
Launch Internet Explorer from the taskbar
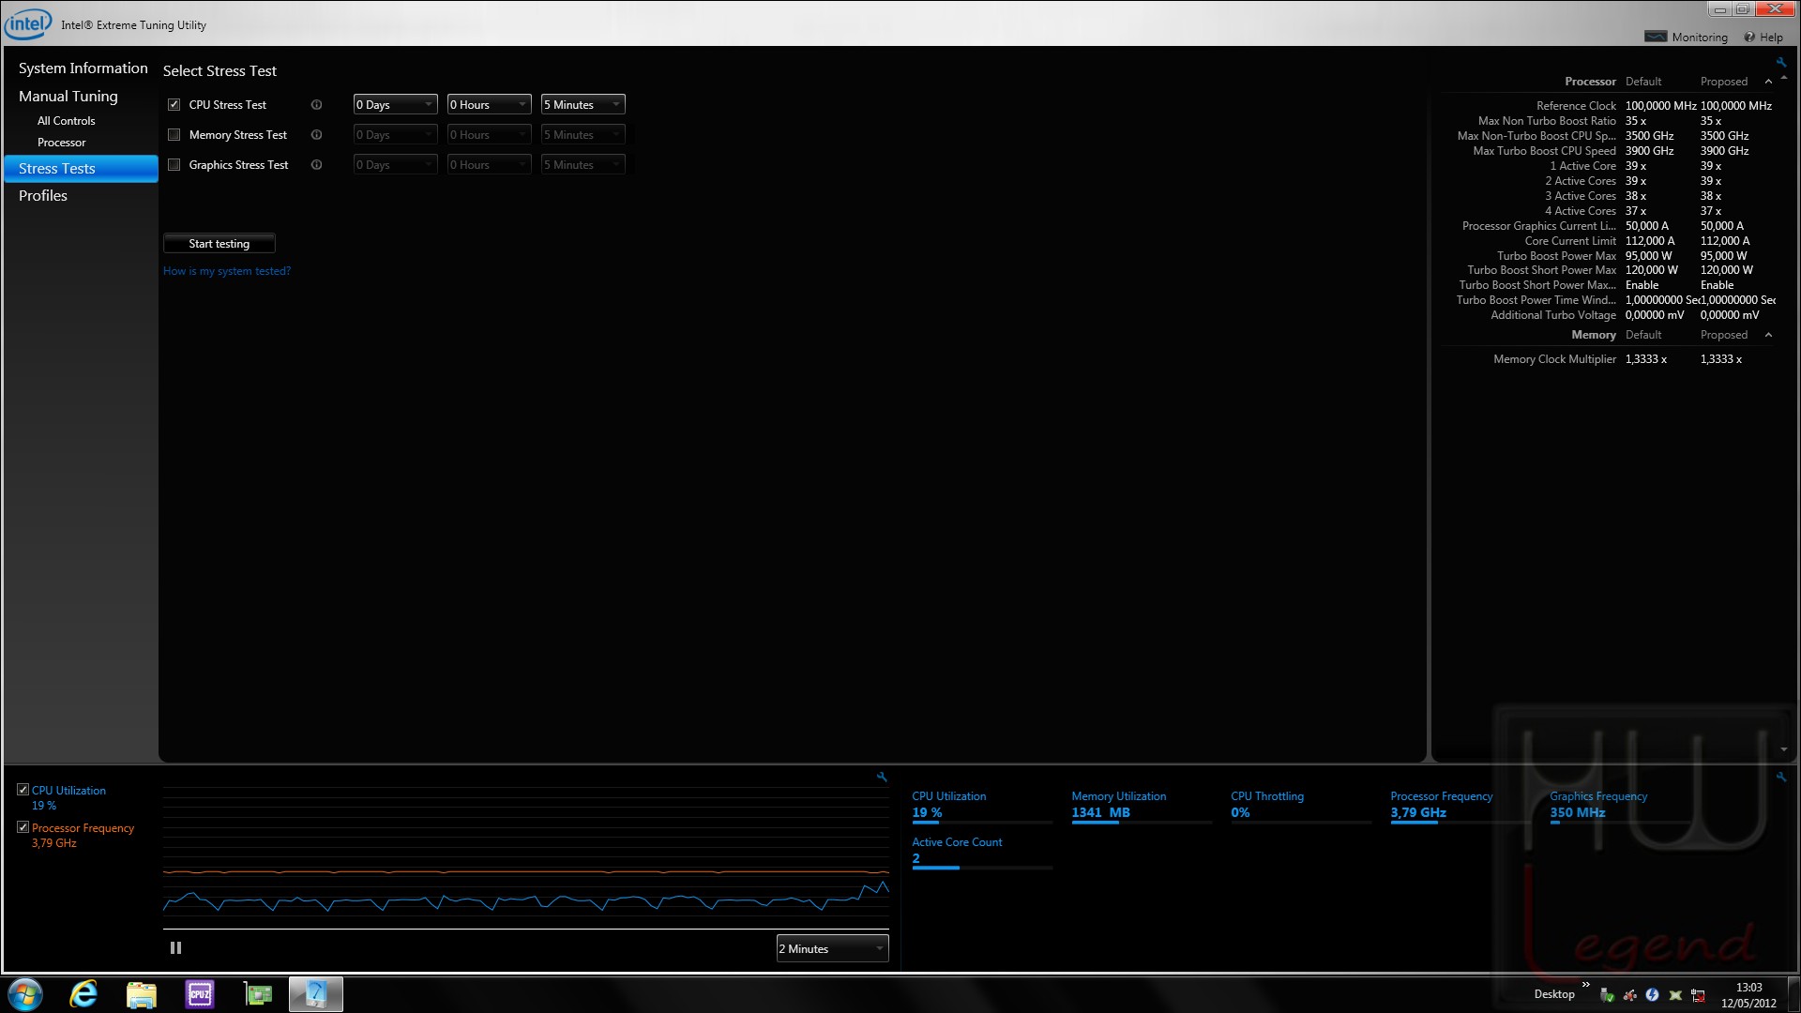[83, 994]
